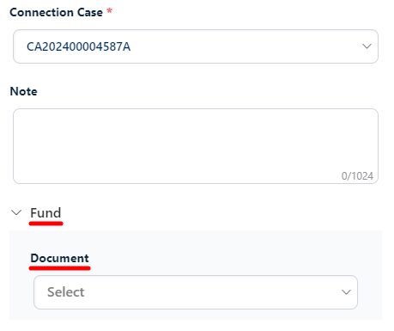Viewport: 394px width, 331px height.
Task: Click the red required asterisk
Action: pos(109,11)
